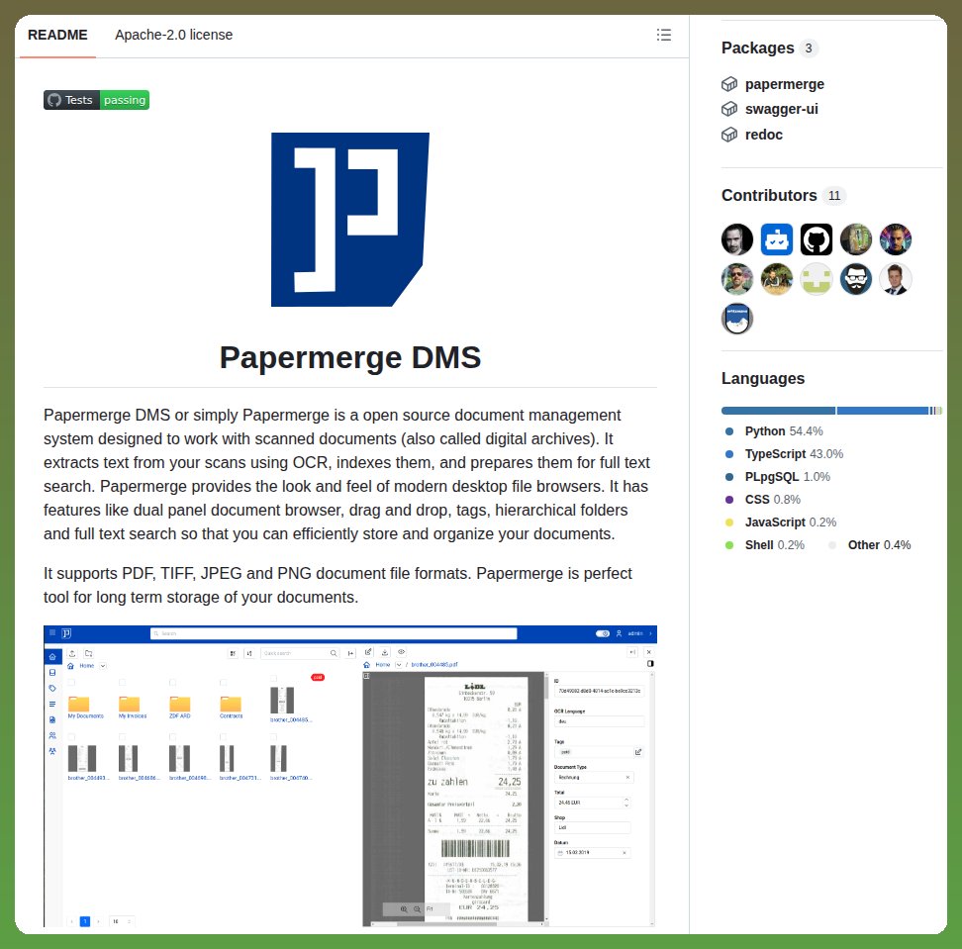Open the blue robot dependabot avatar
The width and height of the screenshot is (962, 949).
(x=777, y=239)
